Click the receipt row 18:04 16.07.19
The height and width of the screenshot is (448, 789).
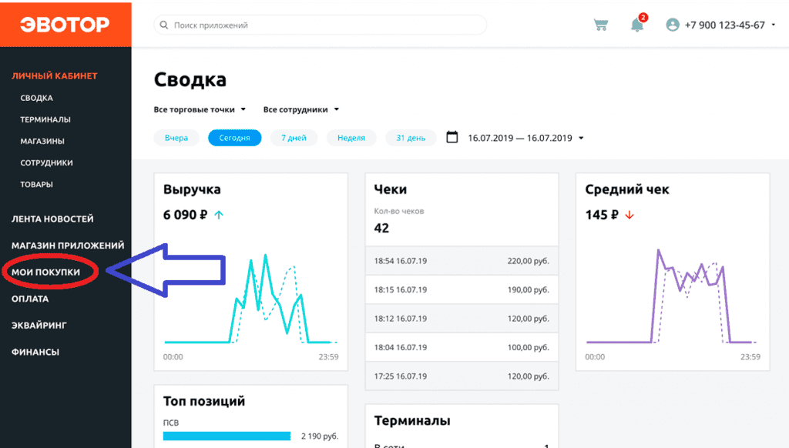[462, 347]
